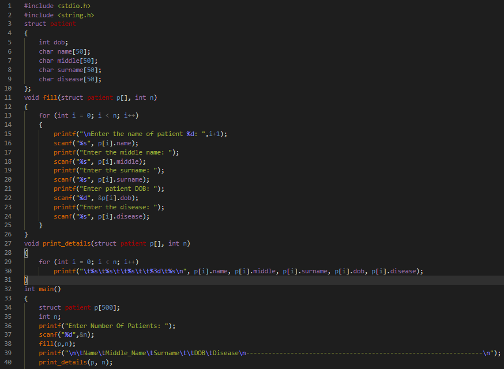Click line number 40 in the gutter
This screenshot has width=504, height=369.
pyautogui.click(x=7, y=362)
